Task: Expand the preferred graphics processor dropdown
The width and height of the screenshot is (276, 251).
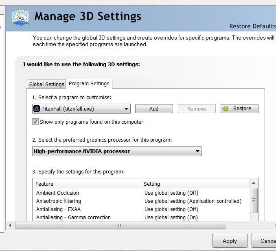Action: click(x=117, y=151)
